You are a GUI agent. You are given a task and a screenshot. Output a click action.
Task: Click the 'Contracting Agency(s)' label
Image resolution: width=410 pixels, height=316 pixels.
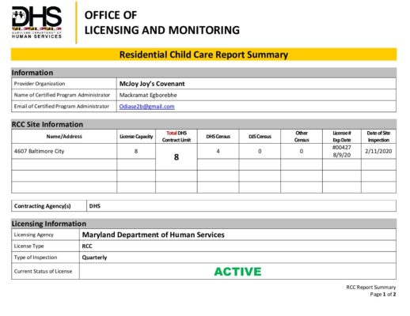(x=43, y=206)
